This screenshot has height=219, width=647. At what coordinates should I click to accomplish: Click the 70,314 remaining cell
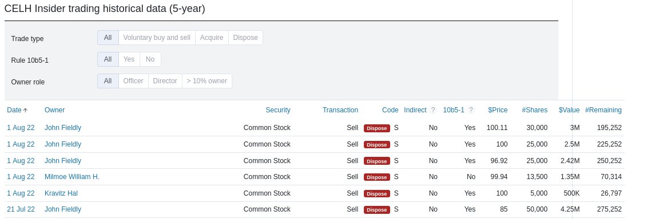click(611, 177)
